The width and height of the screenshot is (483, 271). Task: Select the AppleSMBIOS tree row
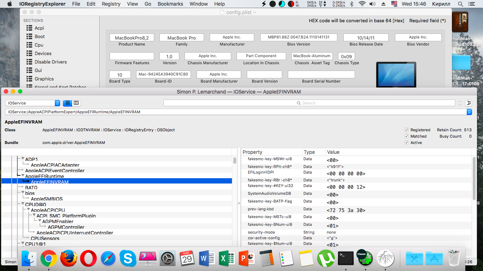coord(117,199)
